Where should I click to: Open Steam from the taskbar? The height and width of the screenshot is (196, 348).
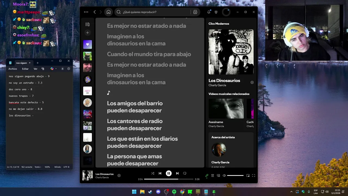pos(150,192)
